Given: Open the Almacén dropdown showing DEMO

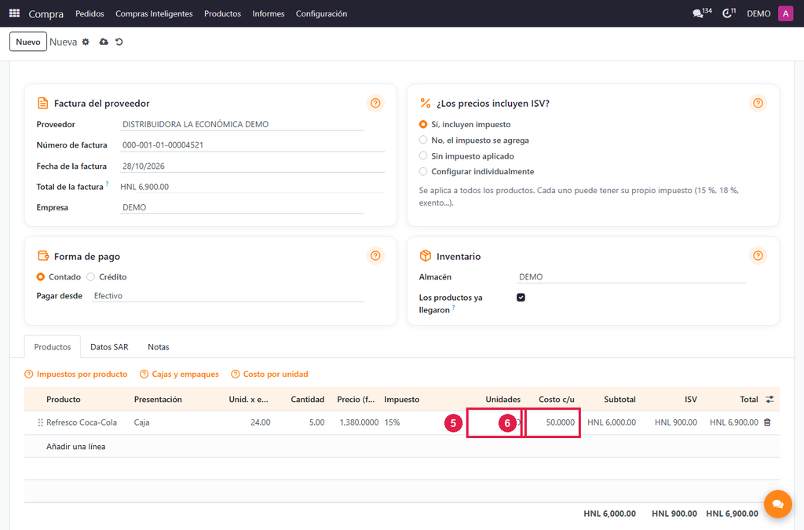Looking at the screenshot, I should click(x=631, y=277).
